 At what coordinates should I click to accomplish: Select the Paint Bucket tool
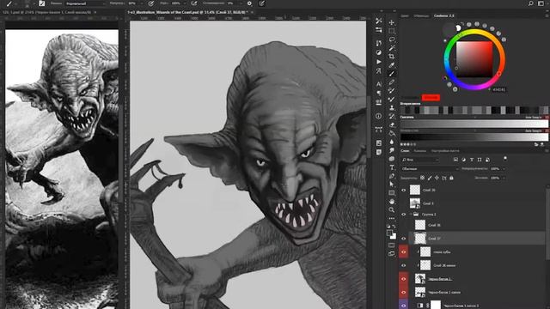click(392, 133)
